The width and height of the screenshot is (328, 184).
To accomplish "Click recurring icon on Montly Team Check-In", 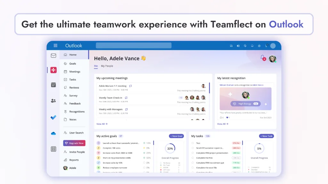I will [126, 98].
